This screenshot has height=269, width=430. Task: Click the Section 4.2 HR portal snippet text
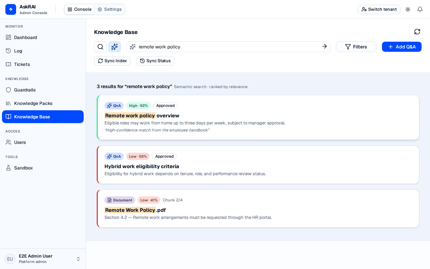(x=188, y=218)
